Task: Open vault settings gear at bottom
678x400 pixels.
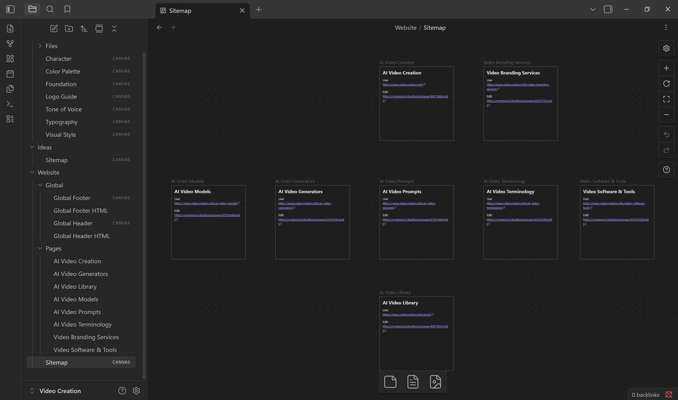Action: pyautogui.click(x=136, y=391)
